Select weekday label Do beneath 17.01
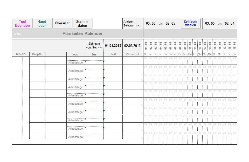 click(x=224, y=54)
